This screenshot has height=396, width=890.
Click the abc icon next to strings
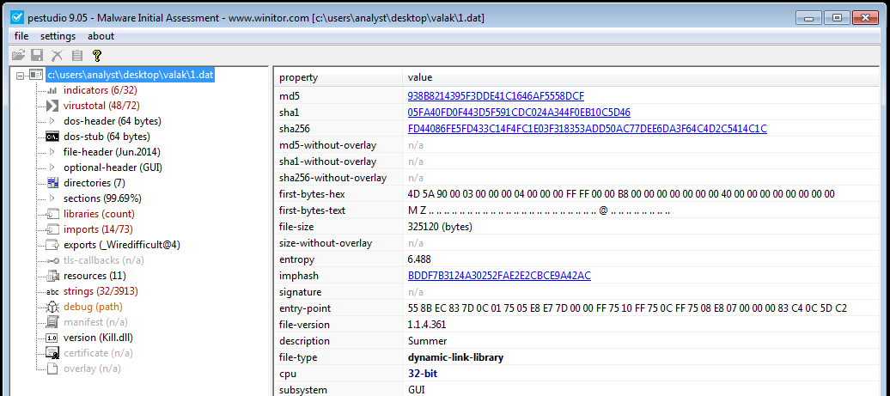click(x=52, y=291)
